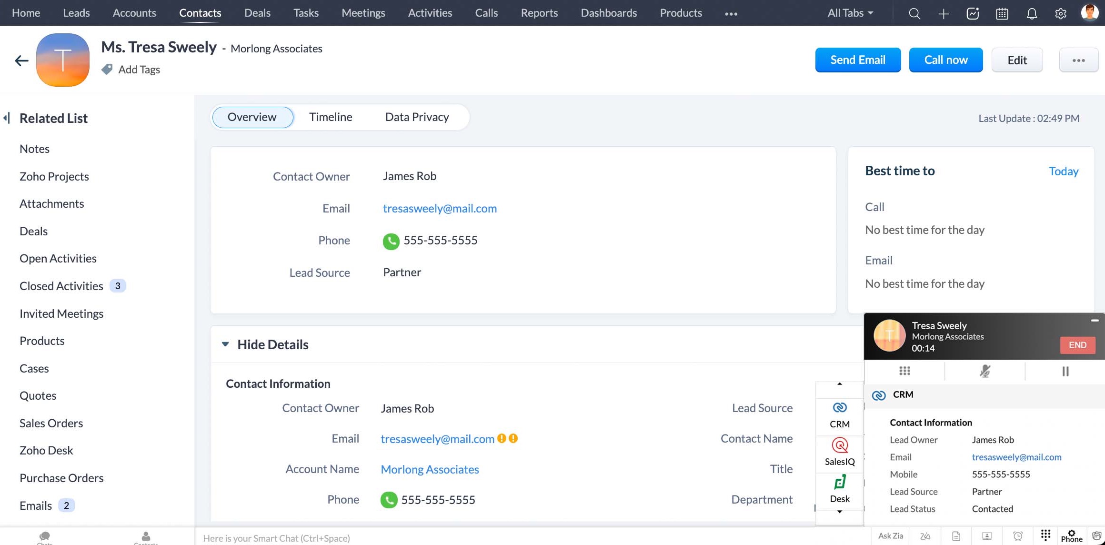1105x545 pixels.
Task: Put the active call on hold
Action: [1065, 371]
